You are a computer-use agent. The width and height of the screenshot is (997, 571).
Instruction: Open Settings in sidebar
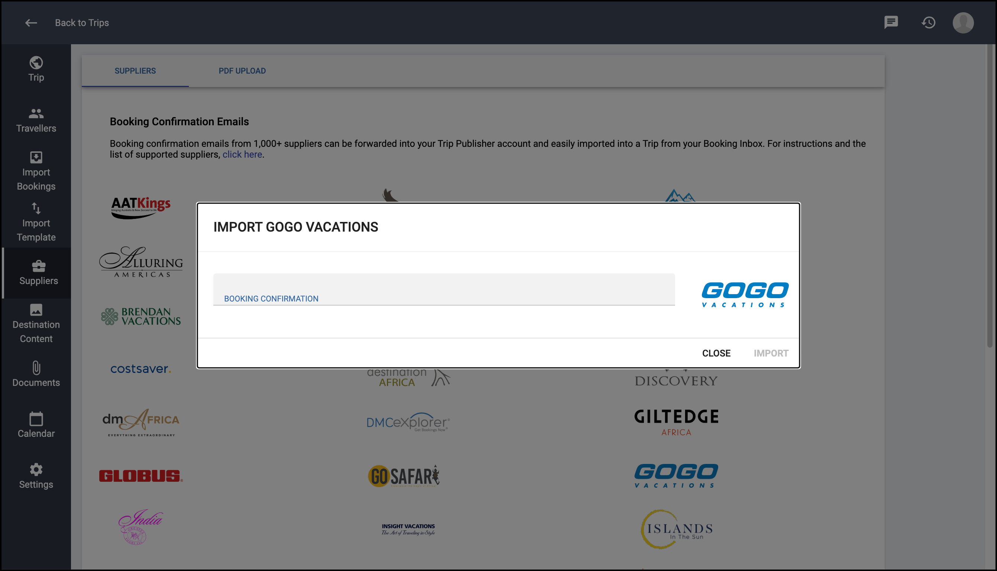36,476
